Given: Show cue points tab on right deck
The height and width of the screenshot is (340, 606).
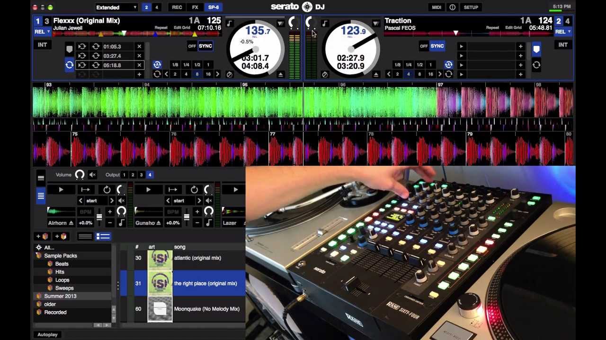Looking at the screenshot, I should (536, 49).
